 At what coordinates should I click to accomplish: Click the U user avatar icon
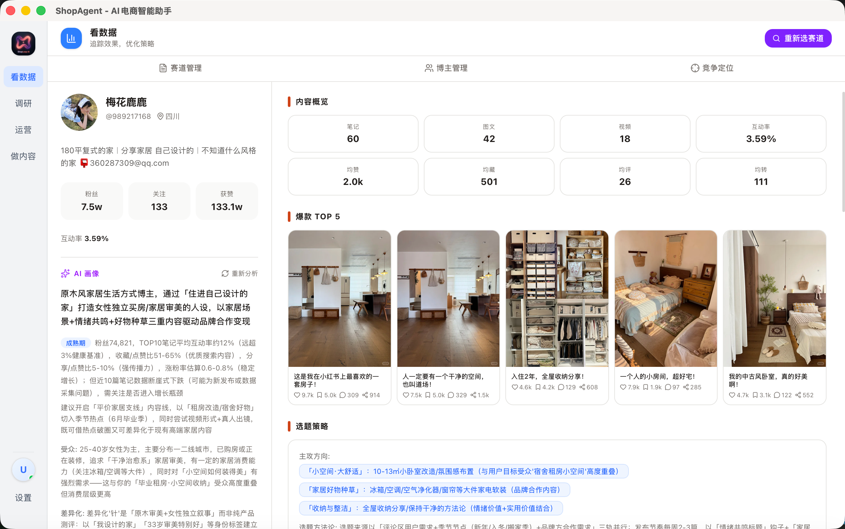[x=23, y=470]
